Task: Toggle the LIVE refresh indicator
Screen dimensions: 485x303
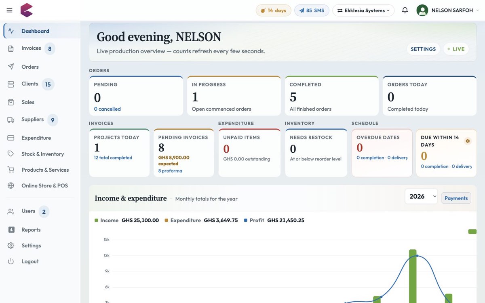Action: tap(456, 49)
